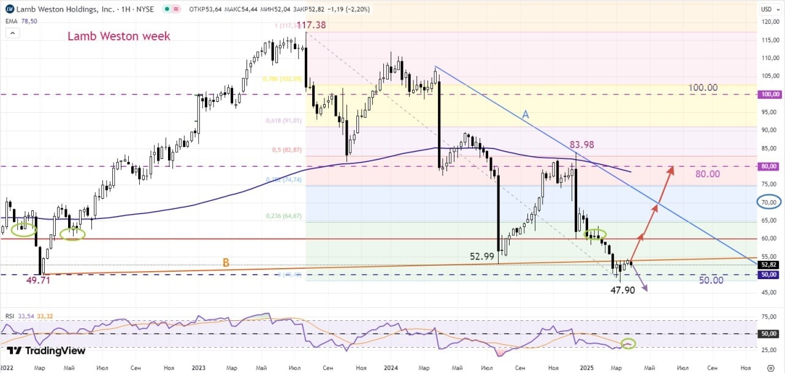The width and height of the screenshot is (785, 373).
Task: Click the current price tag 52,82
Action: tap(770, 264)
